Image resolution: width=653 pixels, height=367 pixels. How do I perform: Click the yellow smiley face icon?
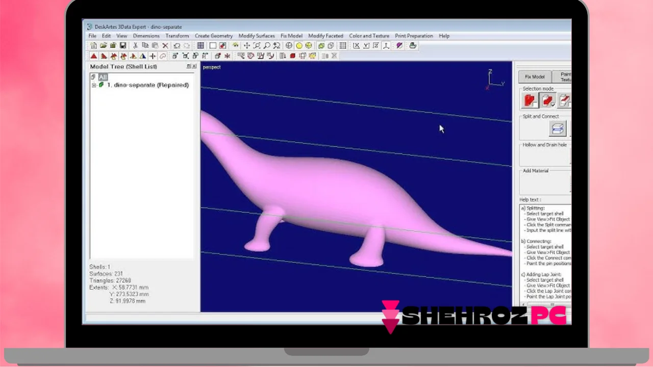[x=309, y=46]
